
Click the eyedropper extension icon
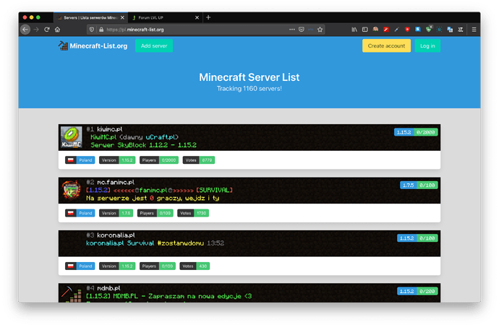pyautogui.click(x=396, y=30)
